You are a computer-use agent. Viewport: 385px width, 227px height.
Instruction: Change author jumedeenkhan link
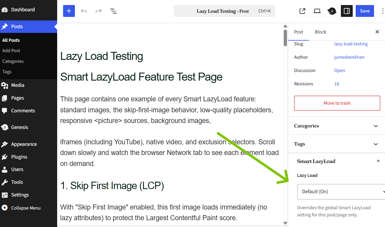349,57
